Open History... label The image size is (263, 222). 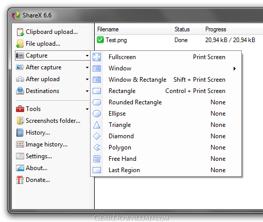38,133
